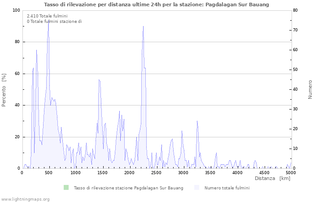Click '0 Totale fulmini stazione di' label
314x202 pixels.
54,22
